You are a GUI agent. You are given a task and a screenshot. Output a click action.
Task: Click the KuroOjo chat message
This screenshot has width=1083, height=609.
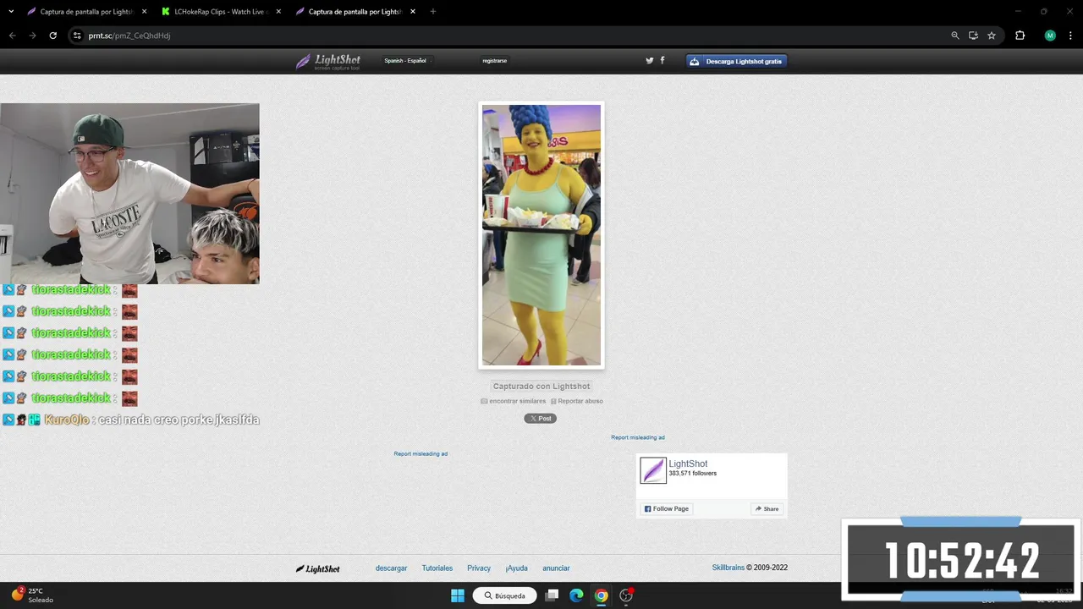(x=131, y=420)
